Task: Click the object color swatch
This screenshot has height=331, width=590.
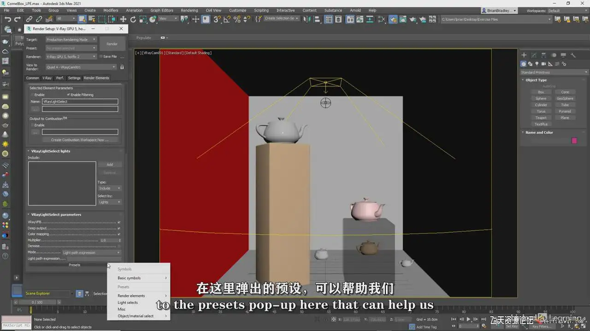Action: coord(574,140)
